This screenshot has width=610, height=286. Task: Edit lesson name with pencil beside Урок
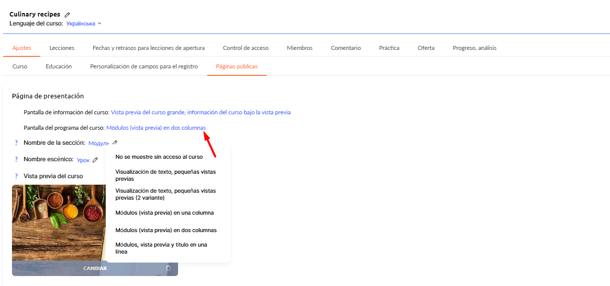(95, 160)
